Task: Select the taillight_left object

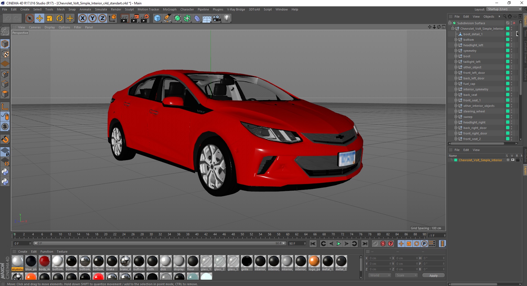Action: tap(472, 62)
